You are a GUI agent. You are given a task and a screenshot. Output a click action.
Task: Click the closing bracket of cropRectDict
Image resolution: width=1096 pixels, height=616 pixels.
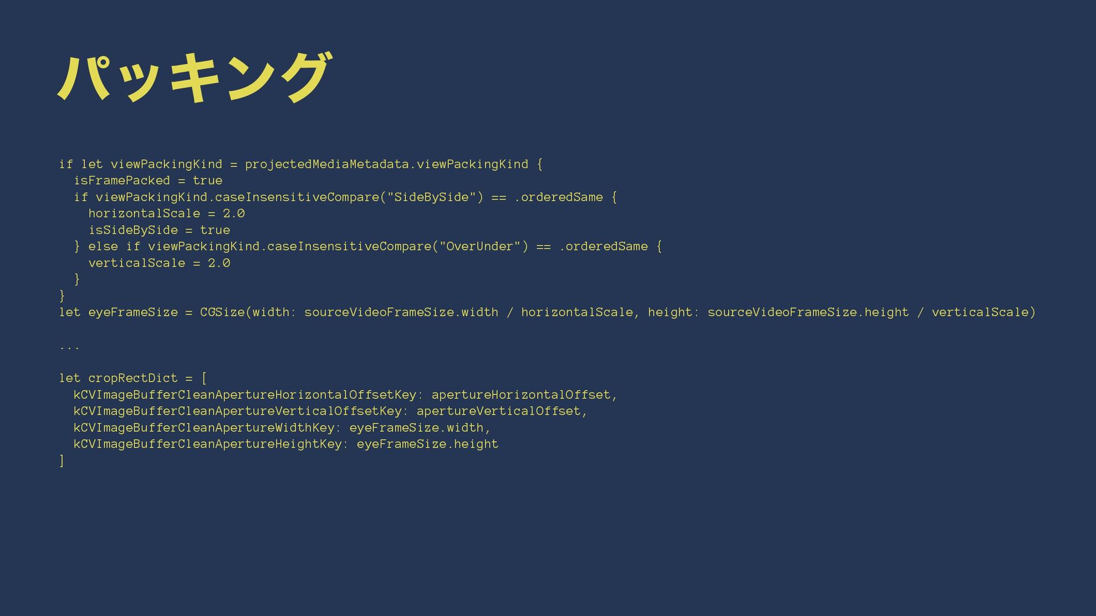(62, 460)
